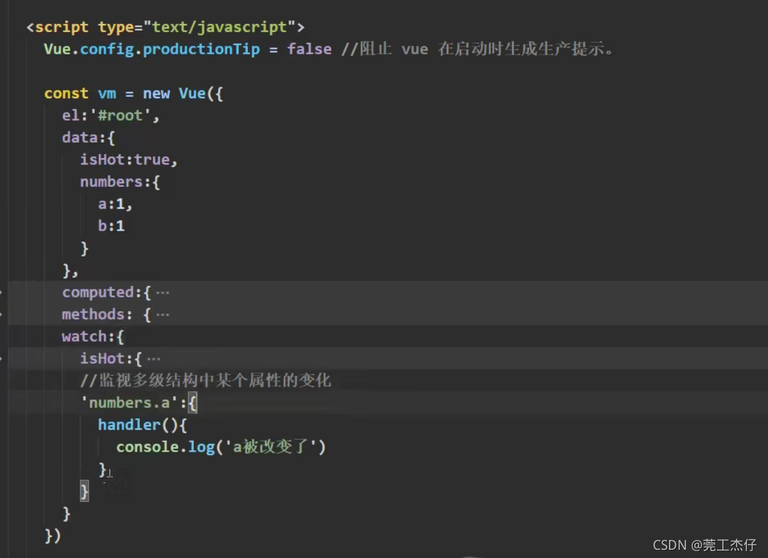Click the "productionTip" property
The width and height of the screenshot is (768, 558).
(x=201, y=50)
